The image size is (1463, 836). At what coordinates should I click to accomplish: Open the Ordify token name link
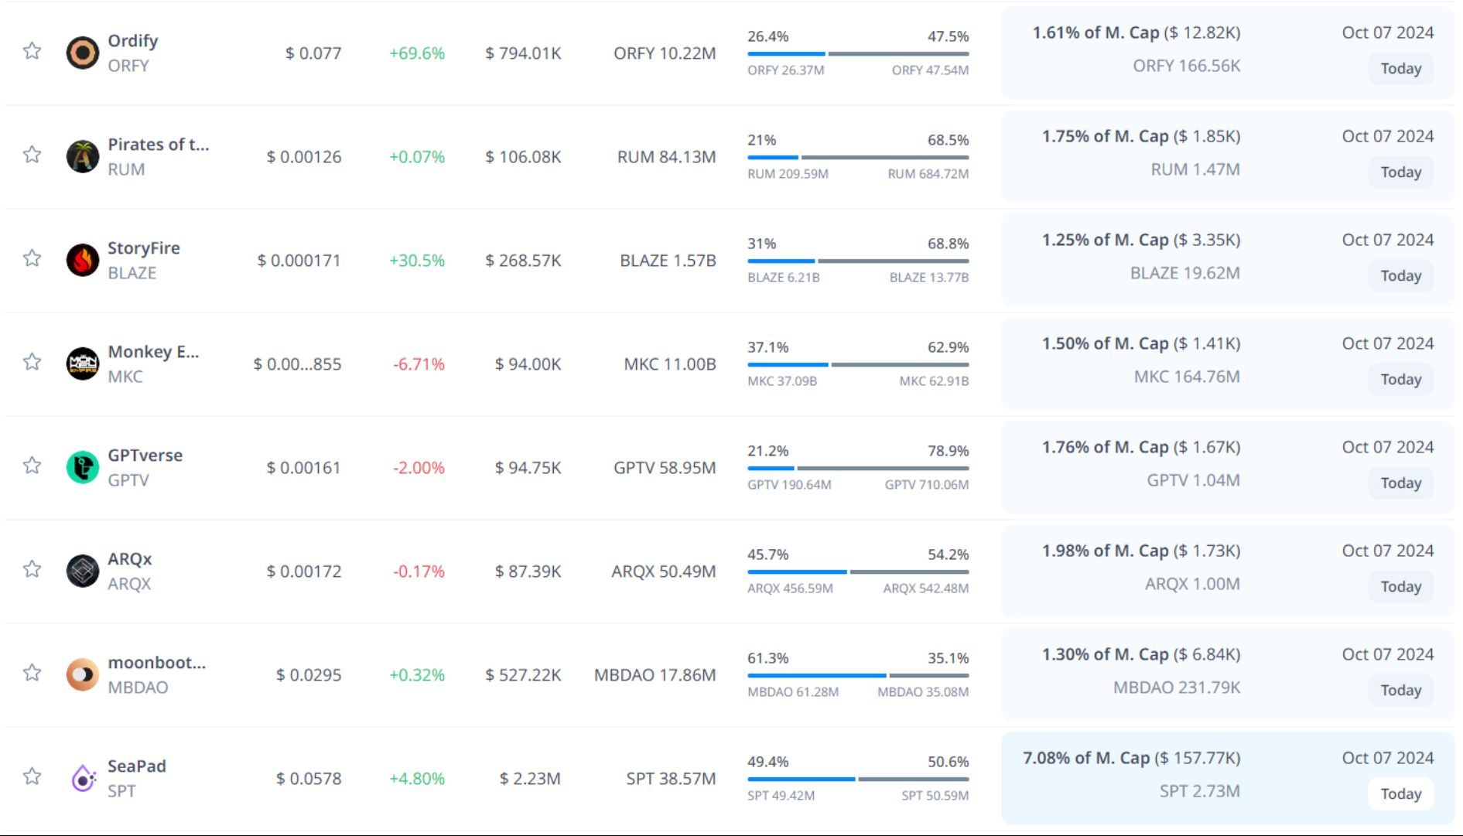132,40
